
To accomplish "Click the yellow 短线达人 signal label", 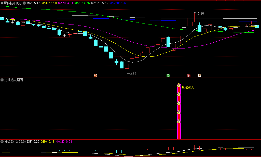I will pos(188,87).
